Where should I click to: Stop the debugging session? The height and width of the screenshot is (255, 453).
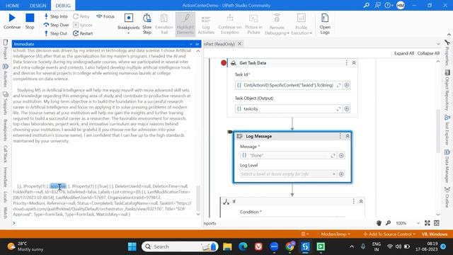30,21
